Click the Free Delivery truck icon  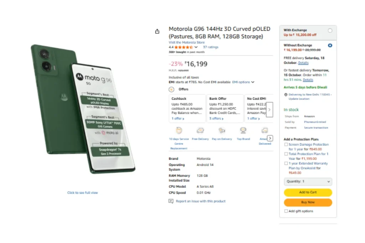tap(200, 130)
